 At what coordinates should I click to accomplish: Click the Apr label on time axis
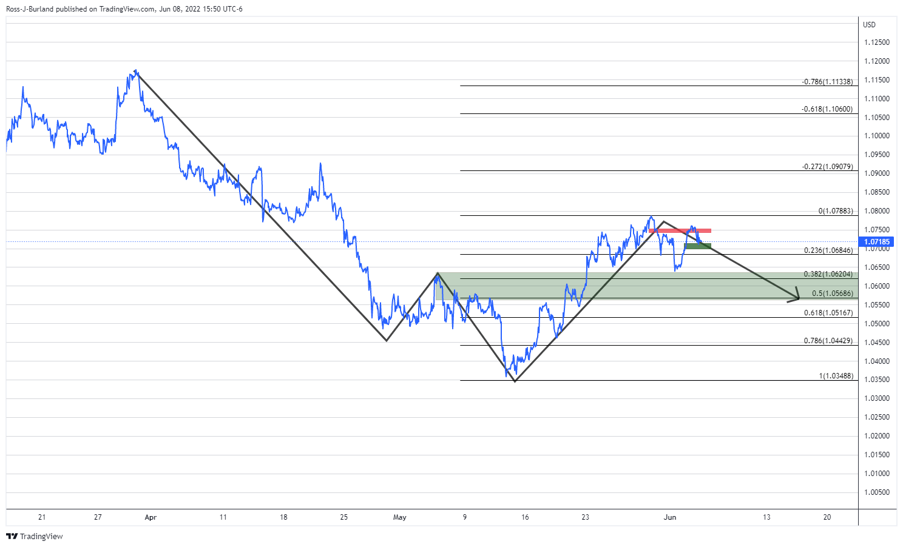150,517
